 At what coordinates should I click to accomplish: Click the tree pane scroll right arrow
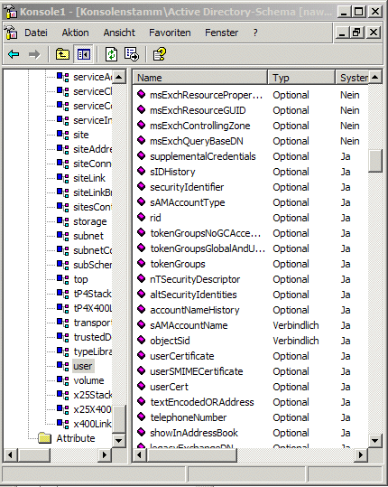click(x=105, y=455)
